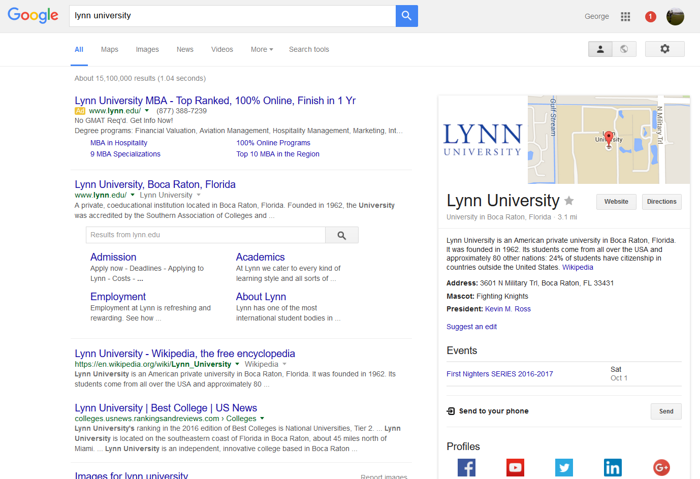
Task: Open Lynn University's Twitter profile
Action: coord(564,467)
